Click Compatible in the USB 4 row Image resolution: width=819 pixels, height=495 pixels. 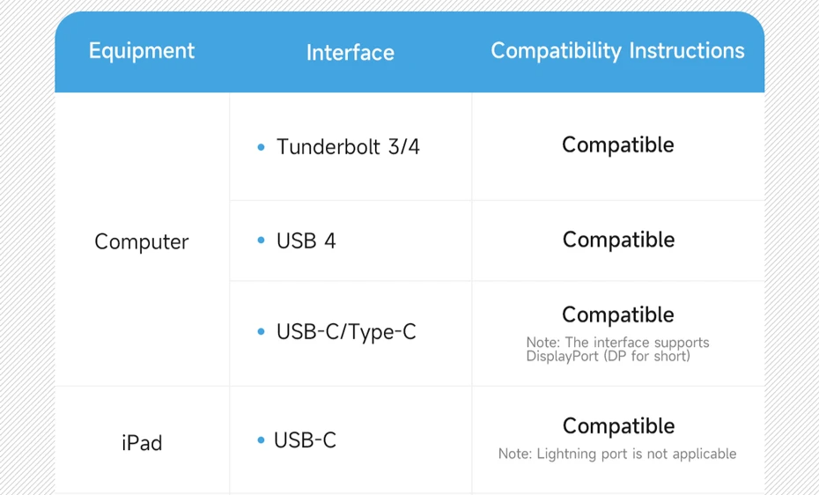618,240
